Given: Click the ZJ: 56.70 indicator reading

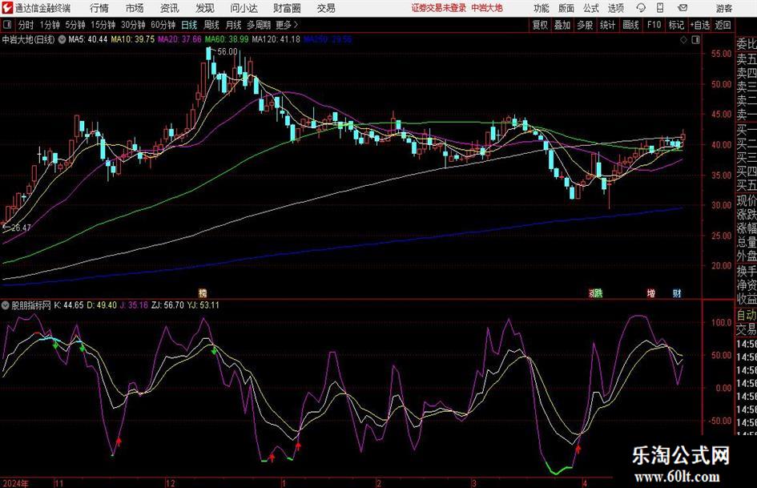Looking at the screenshot, I should pos(167,305).
